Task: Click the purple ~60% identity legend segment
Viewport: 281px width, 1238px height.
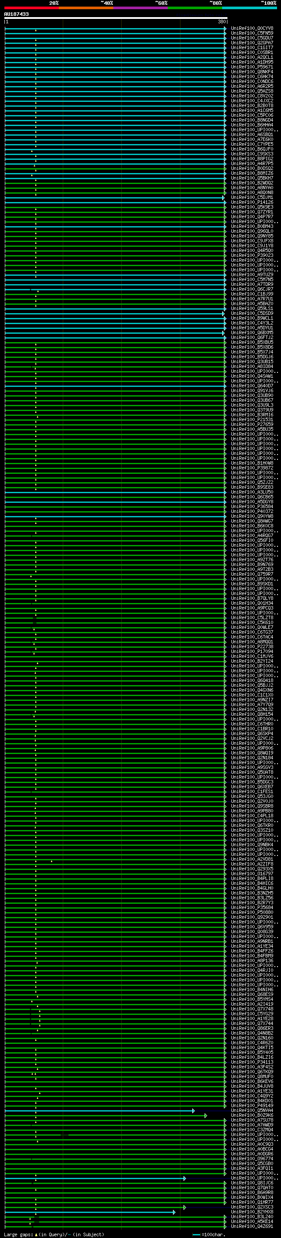Action: [141, 8]
